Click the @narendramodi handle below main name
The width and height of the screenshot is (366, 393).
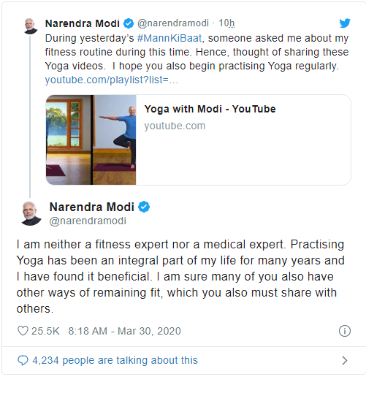coord(88,221)
